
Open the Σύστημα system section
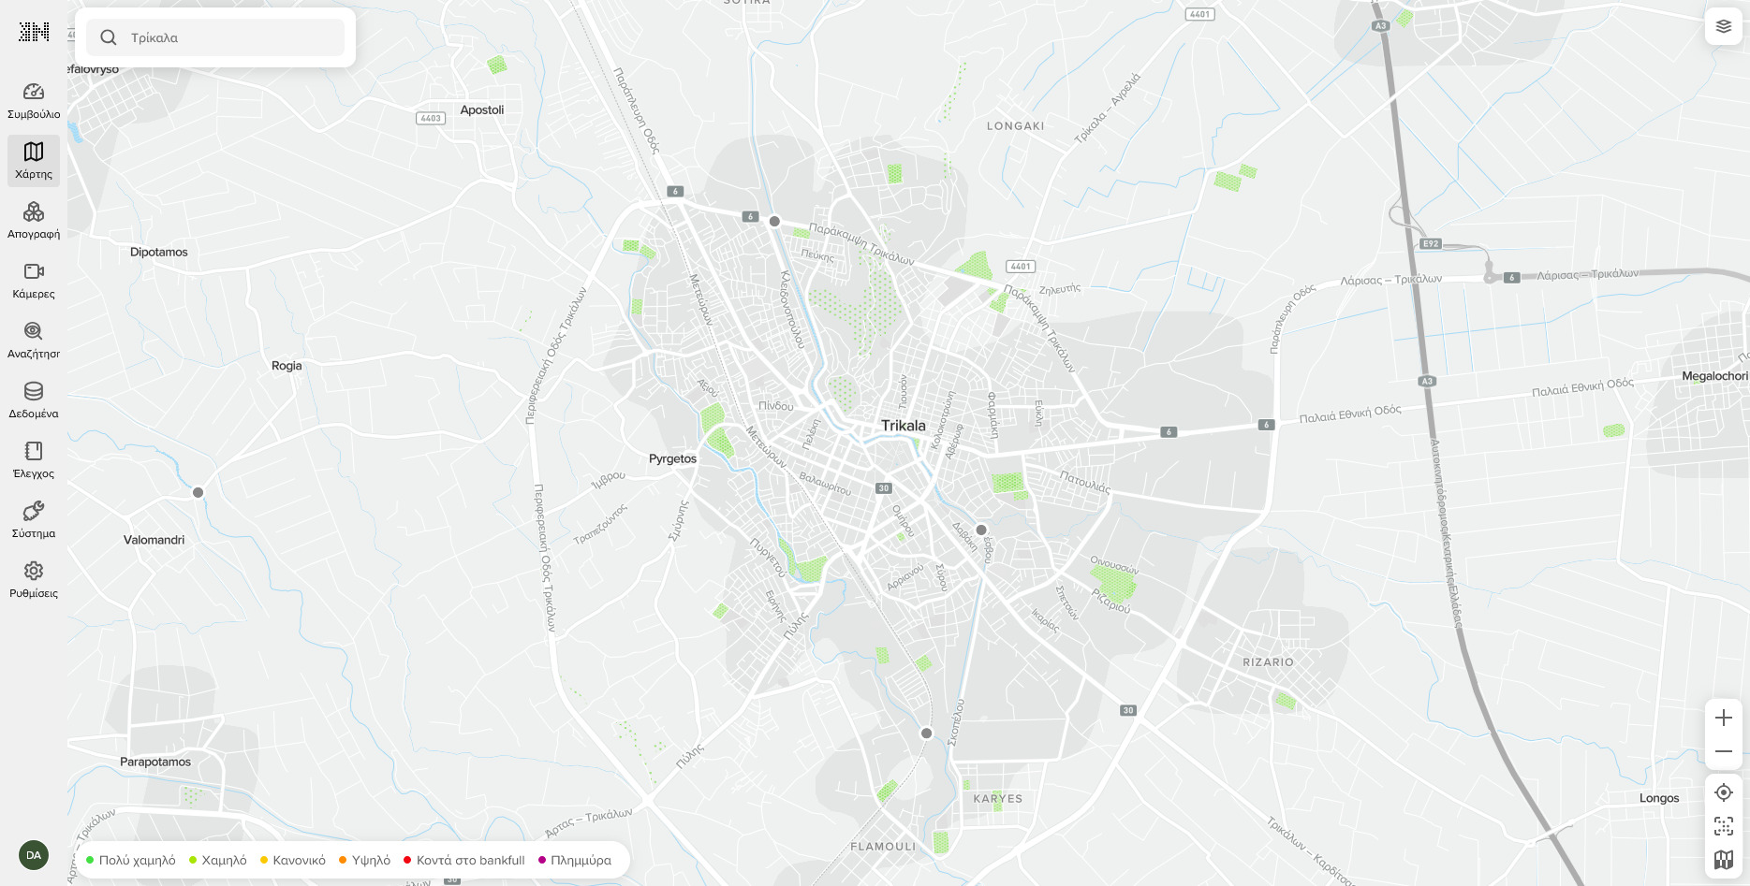coord(34,520)
